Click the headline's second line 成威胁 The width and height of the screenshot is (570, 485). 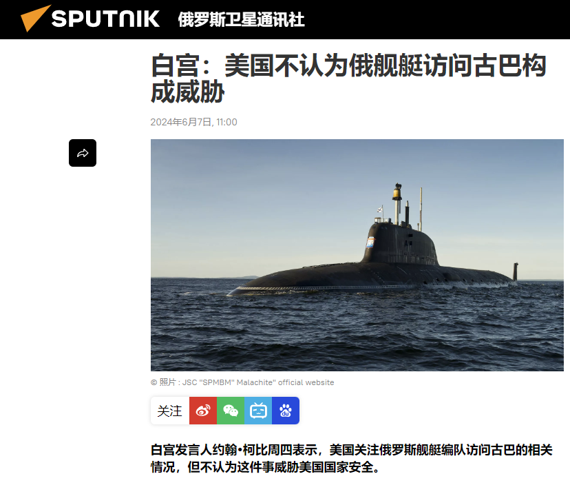187,92
